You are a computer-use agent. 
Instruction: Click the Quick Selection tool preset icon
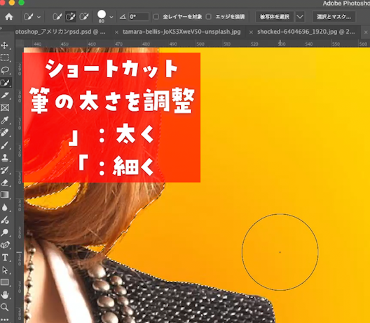coord(29,17)
